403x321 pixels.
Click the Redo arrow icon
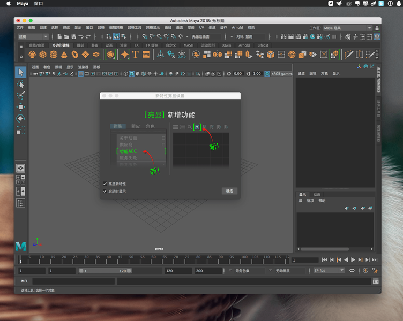coord(88,37)
